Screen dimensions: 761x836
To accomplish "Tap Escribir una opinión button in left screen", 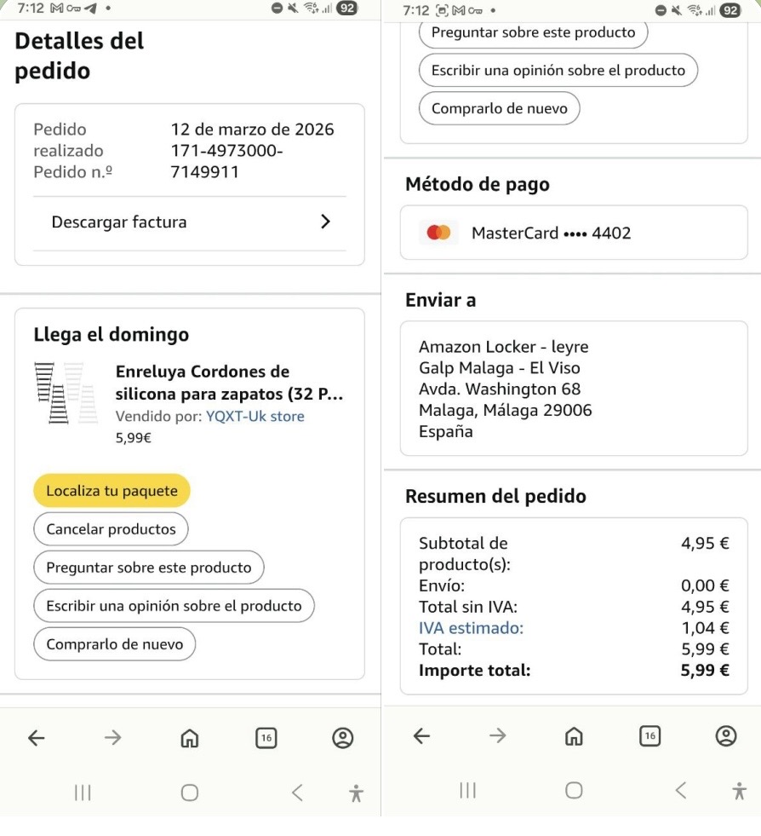I will [174, 606].
